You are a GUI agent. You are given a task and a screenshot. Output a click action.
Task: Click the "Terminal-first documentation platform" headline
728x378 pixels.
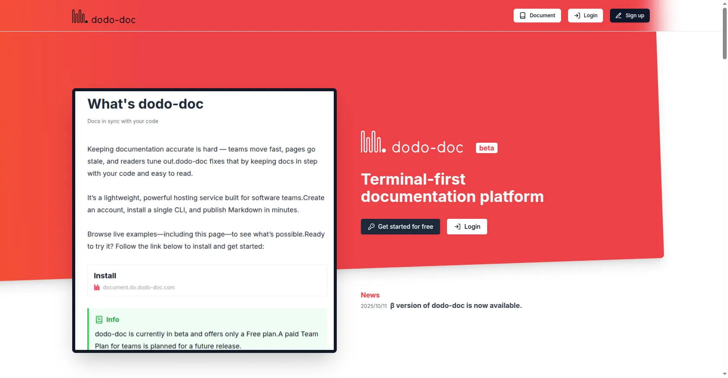point(452,188)
